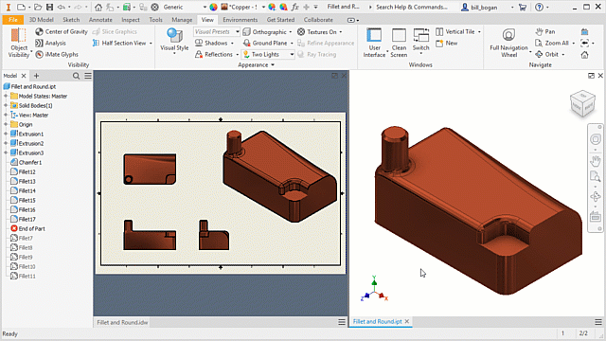
Task: Click the Fillet and Round.idw document tab
Action: [x=122, y=322]
